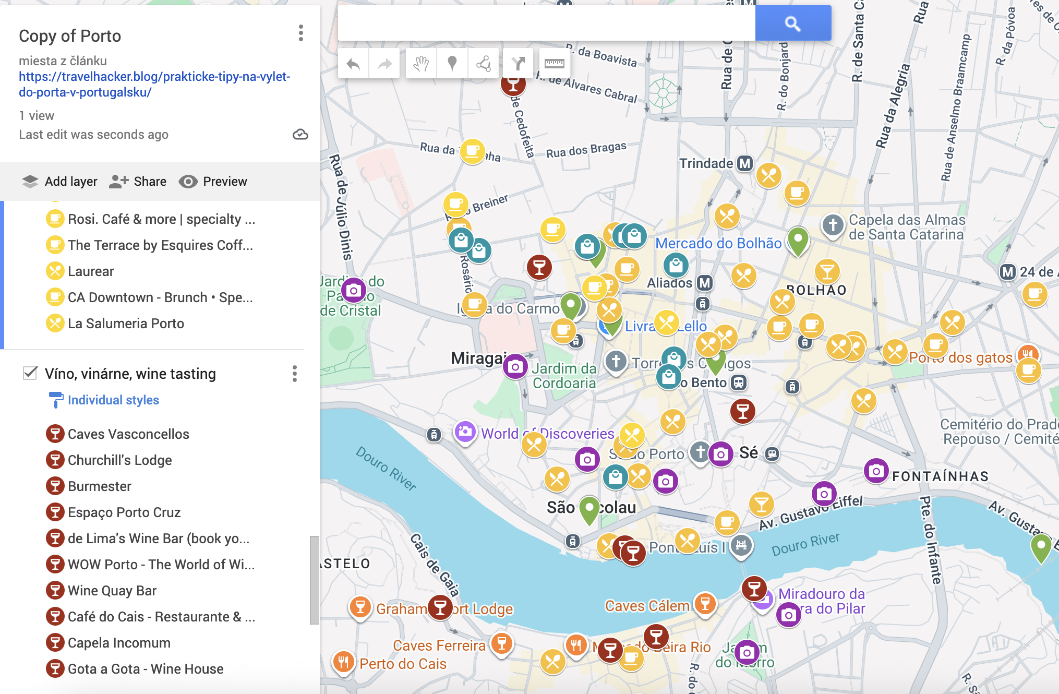1059x694 pixels.
Task: Open Individual styles for wine layer
Action: point(113,400)
